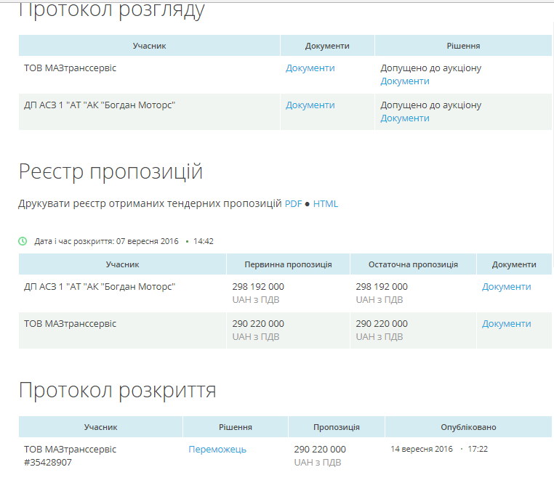Open Документи link under Богдан Моторс admission decision
The width and height of the screenshot is (554, 483).
(405, 118)
